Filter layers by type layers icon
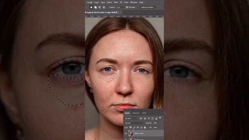Screen dimensions: 249x140 149,118
